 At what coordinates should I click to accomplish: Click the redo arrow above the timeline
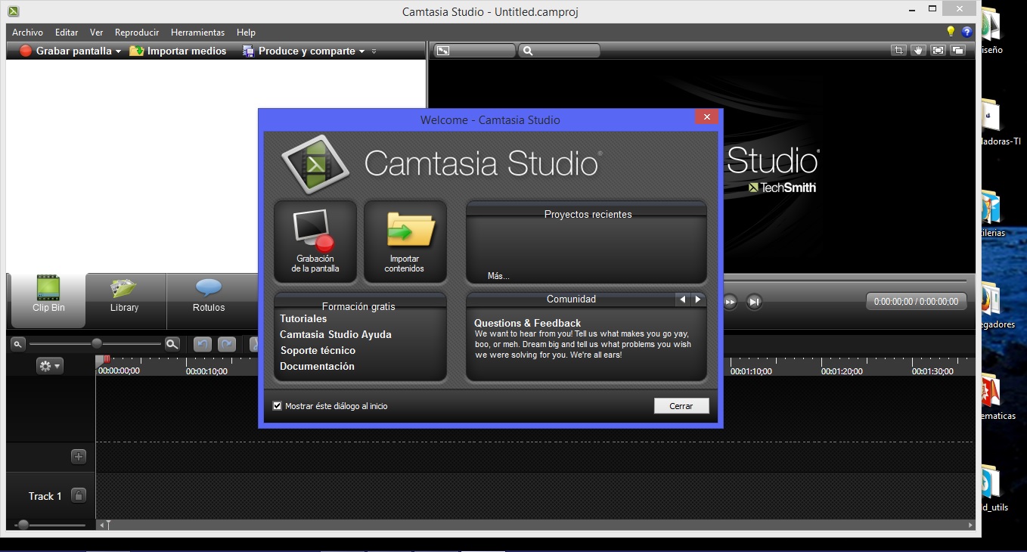(x=227, y=344)
